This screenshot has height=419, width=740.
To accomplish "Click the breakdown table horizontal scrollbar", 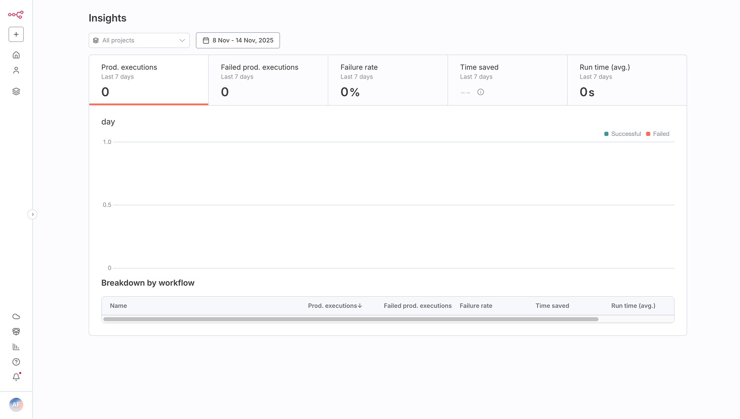I will pos(351,319).
